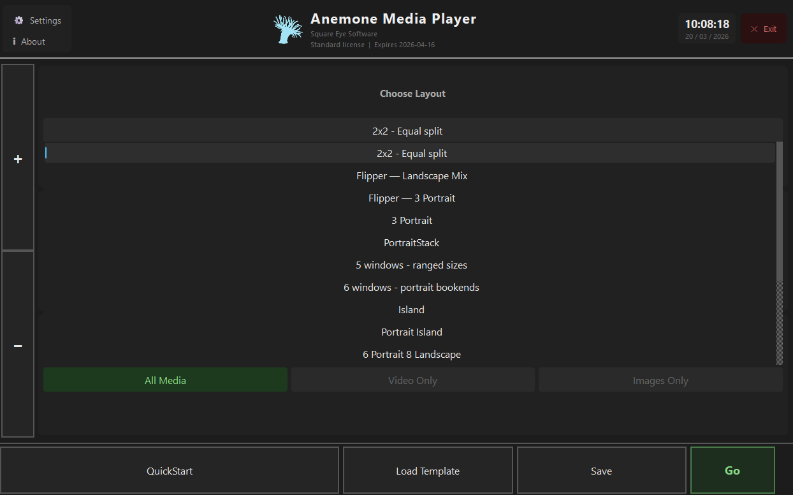Switch to Video Only filter
The width and height of the screenshot is (793, 495).
(x=412, y=380)
